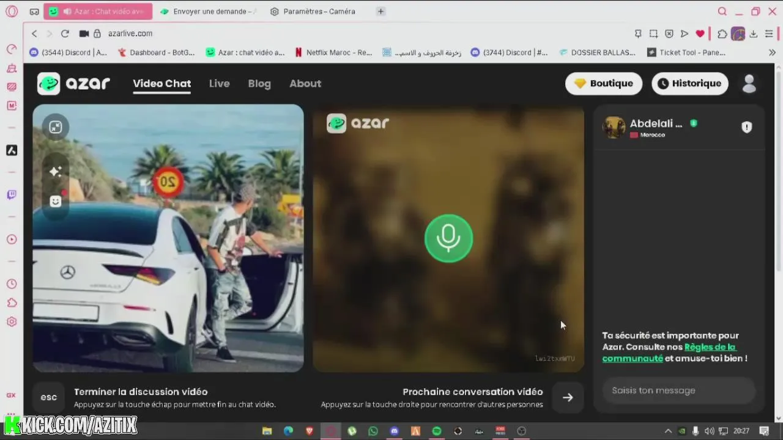Click the site padlock icon

(x=97, y=34)
